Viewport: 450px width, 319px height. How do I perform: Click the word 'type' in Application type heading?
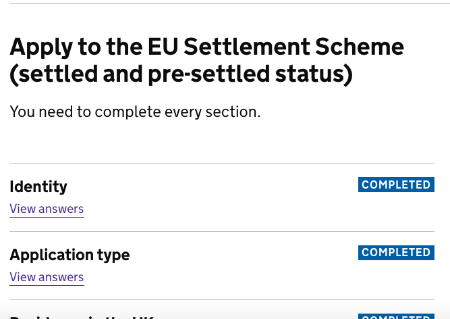click(111, 255)
